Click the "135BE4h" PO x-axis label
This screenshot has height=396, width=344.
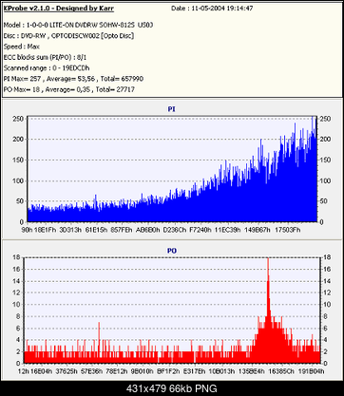[x=252, y=371]
